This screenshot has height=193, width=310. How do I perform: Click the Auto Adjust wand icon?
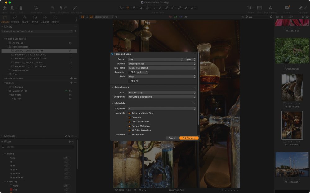[75, 8]
